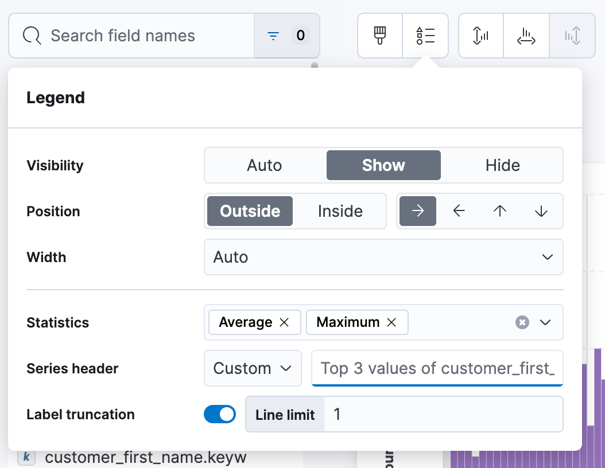The width and height of the screenshot is (605, 468).
Task: Select the customer_first_name.keyw field
Action: point(146,457)
